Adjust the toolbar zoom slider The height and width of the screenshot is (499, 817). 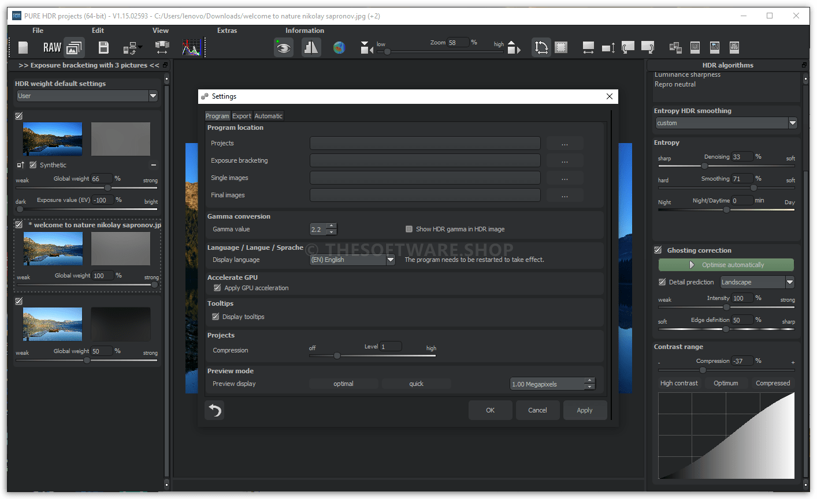388,52
